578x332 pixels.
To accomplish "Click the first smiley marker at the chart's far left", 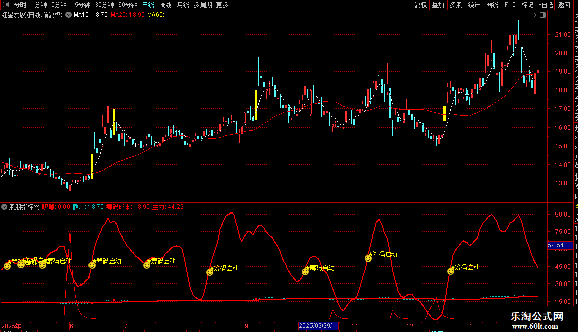I will pos(7,266).
